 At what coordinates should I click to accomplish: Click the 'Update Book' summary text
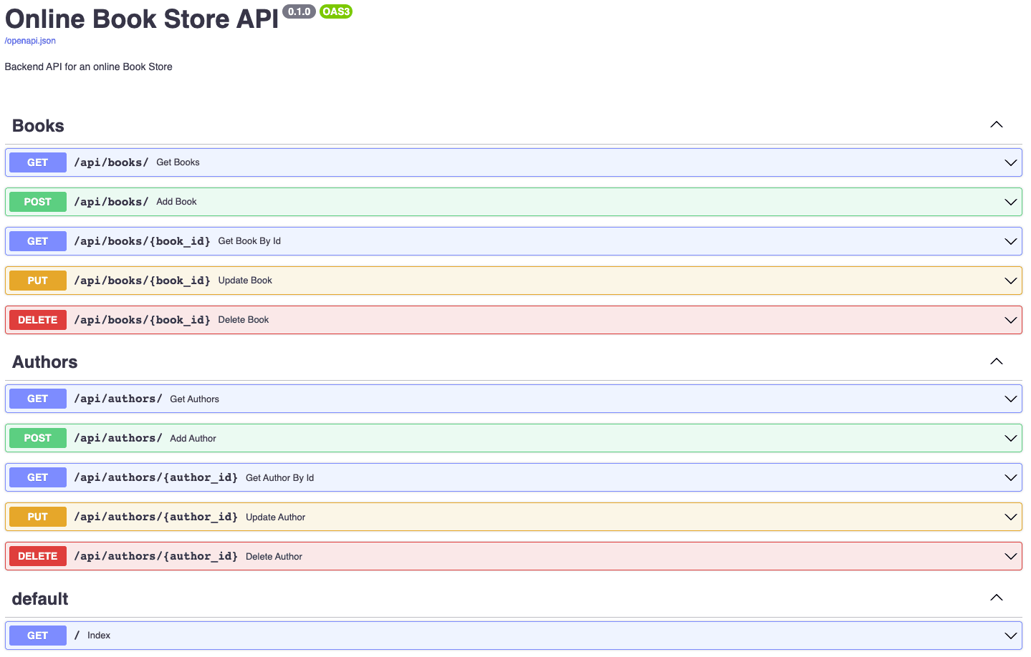pos(245,281)
